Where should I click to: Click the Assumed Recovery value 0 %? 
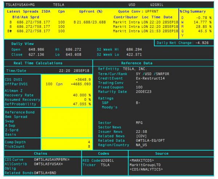click(x=88, y=99)
